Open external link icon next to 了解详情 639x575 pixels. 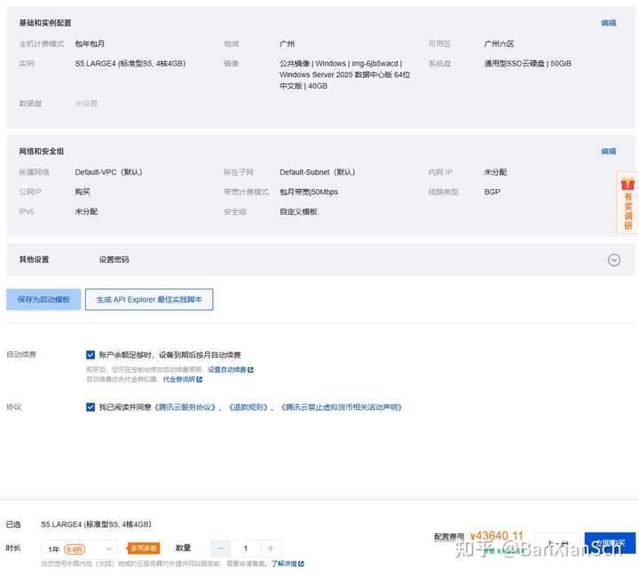(301, 563)
